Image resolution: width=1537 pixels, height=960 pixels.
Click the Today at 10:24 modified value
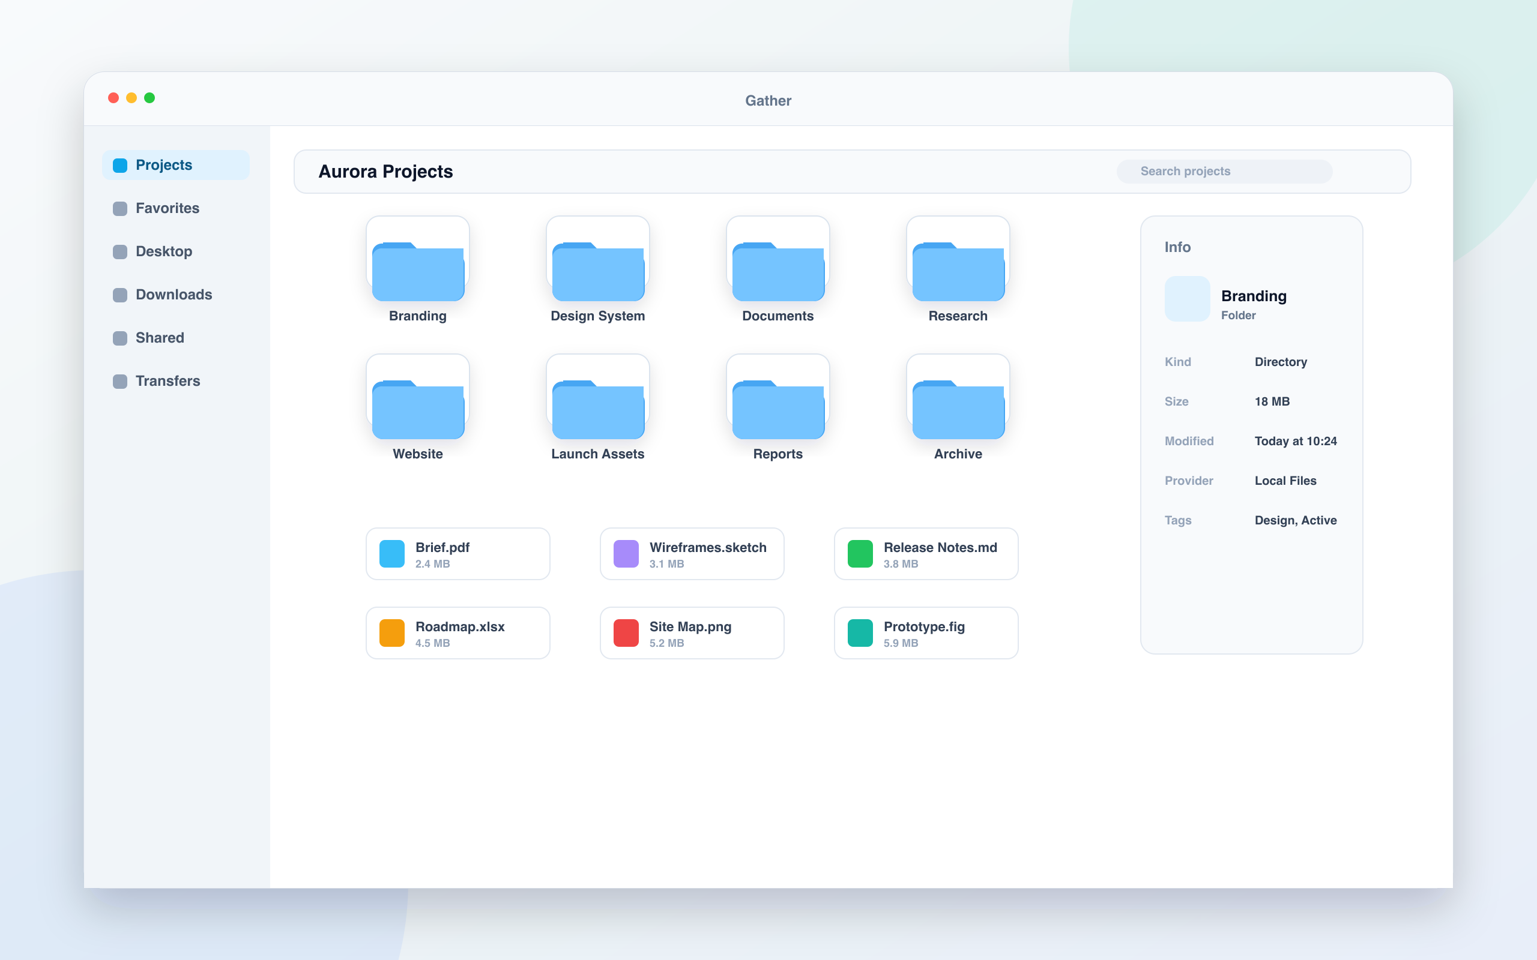tap(1296, 441)
